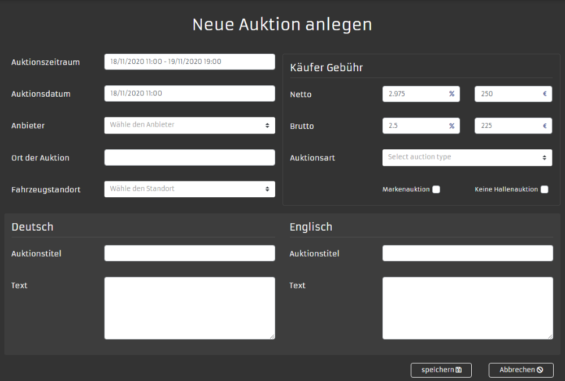
Task: Click the Auktionszeitraum date range field
Action: (x=189, y=62)
